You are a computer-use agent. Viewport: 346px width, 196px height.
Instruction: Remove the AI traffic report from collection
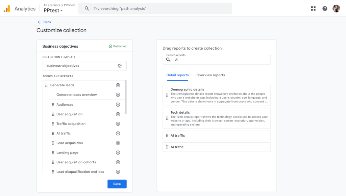pos(118,134)
